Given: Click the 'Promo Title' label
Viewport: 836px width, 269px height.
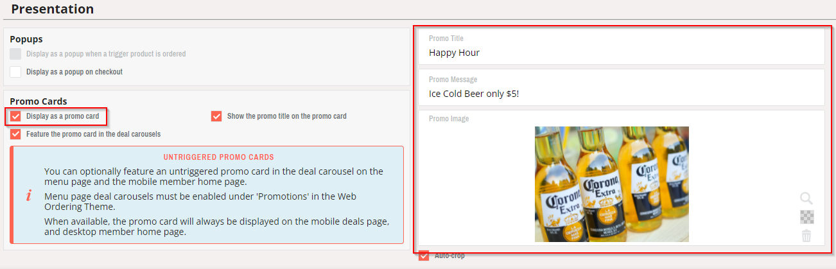Looking at the screenshot, I should (x=446, y=39).
